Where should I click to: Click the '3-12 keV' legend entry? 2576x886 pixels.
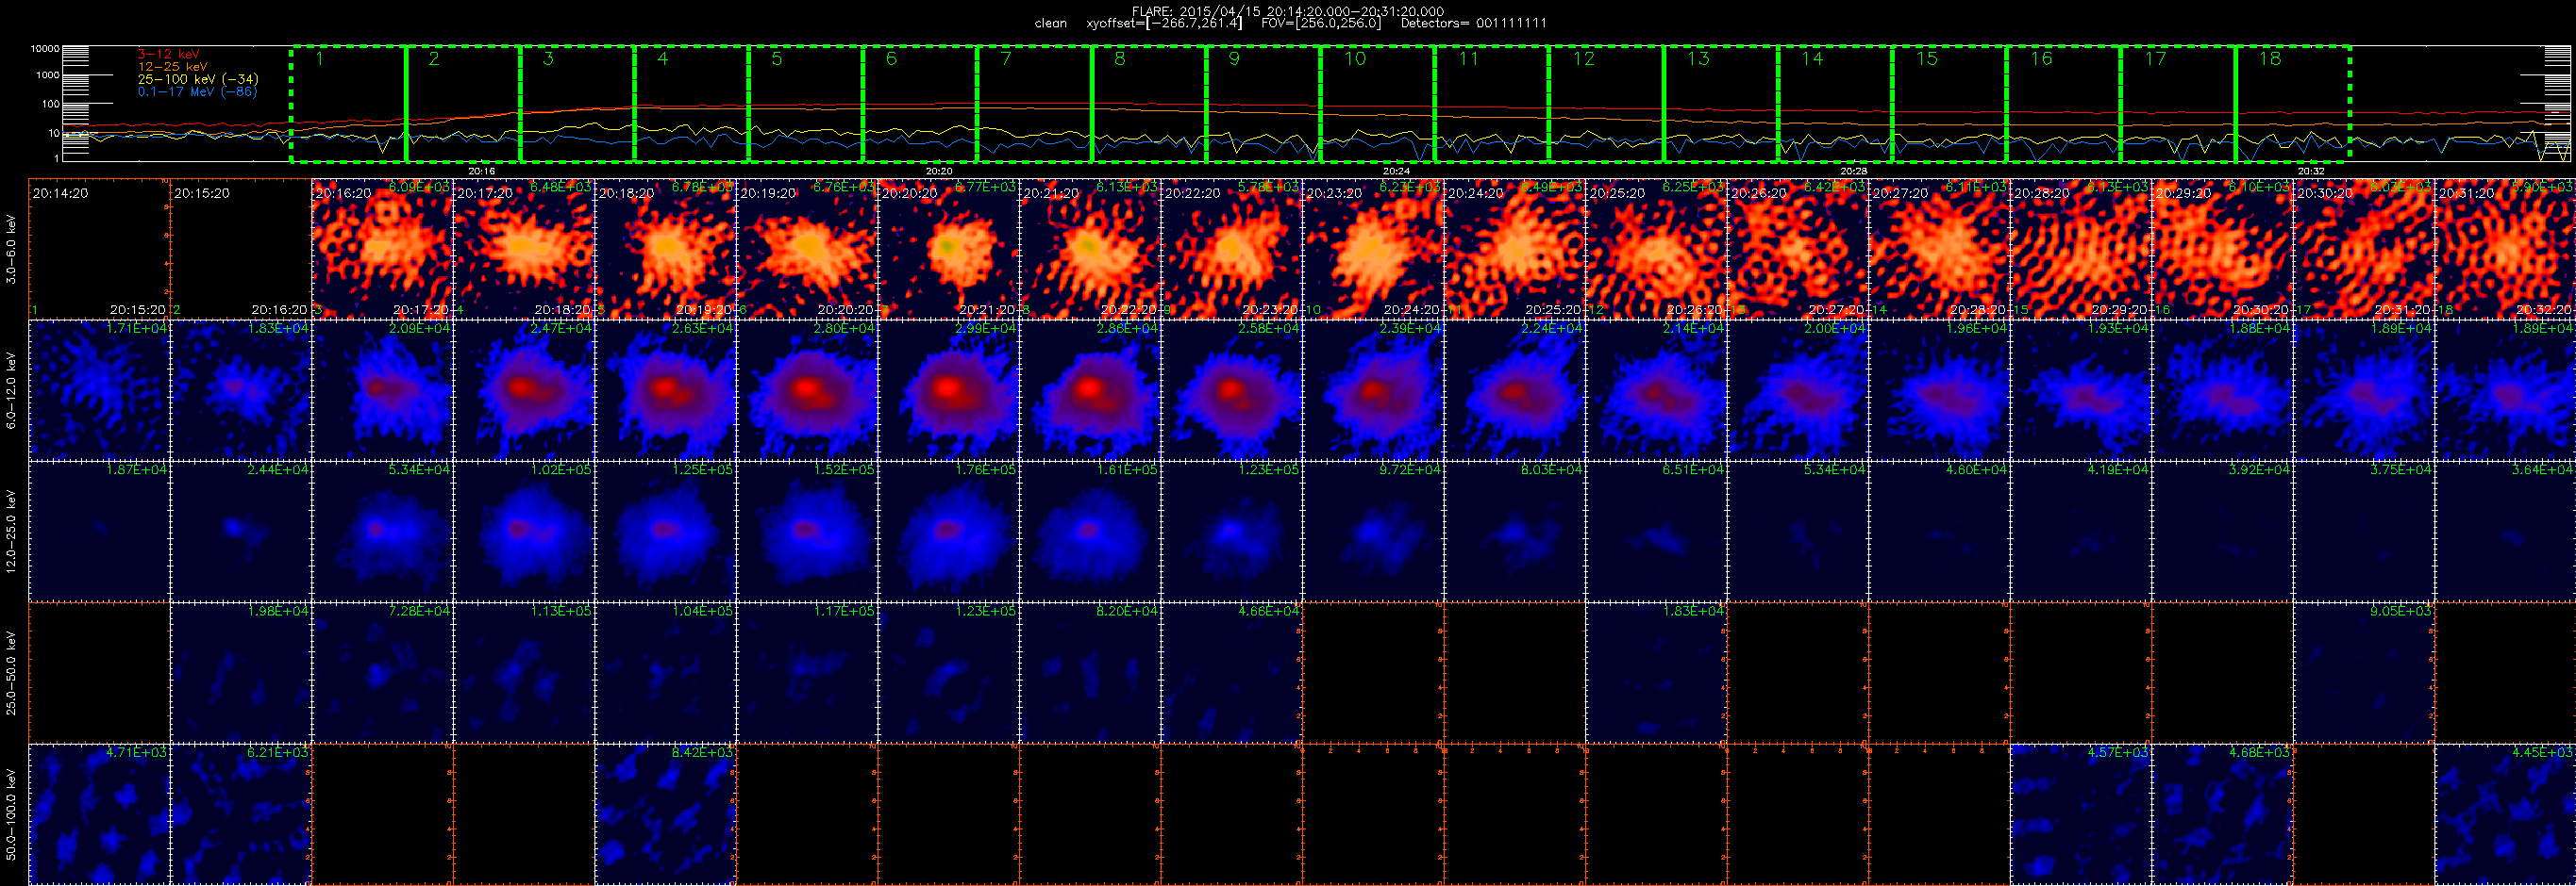point(168,54)
